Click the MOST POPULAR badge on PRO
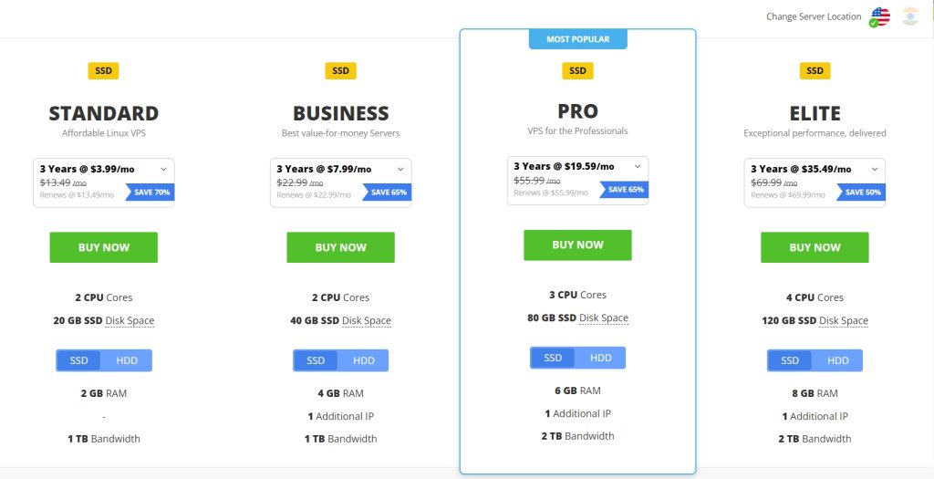The width and height of the screenshot is (934, 479). (x=577, y=39)
